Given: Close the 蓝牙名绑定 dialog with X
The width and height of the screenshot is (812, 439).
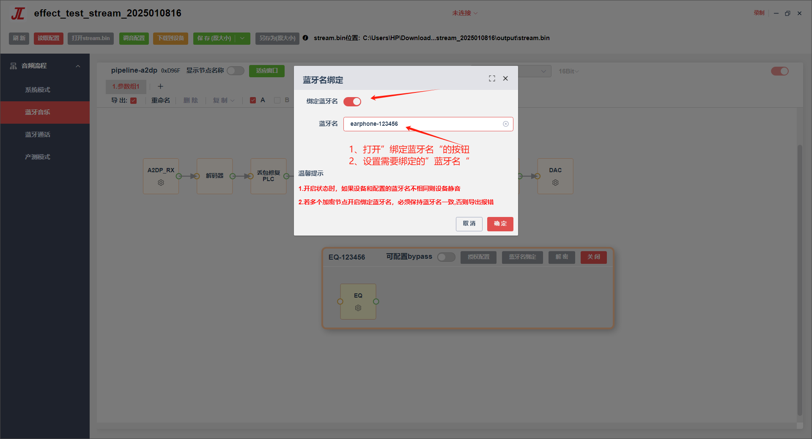Looking at the screenshot, I should 505,79.
